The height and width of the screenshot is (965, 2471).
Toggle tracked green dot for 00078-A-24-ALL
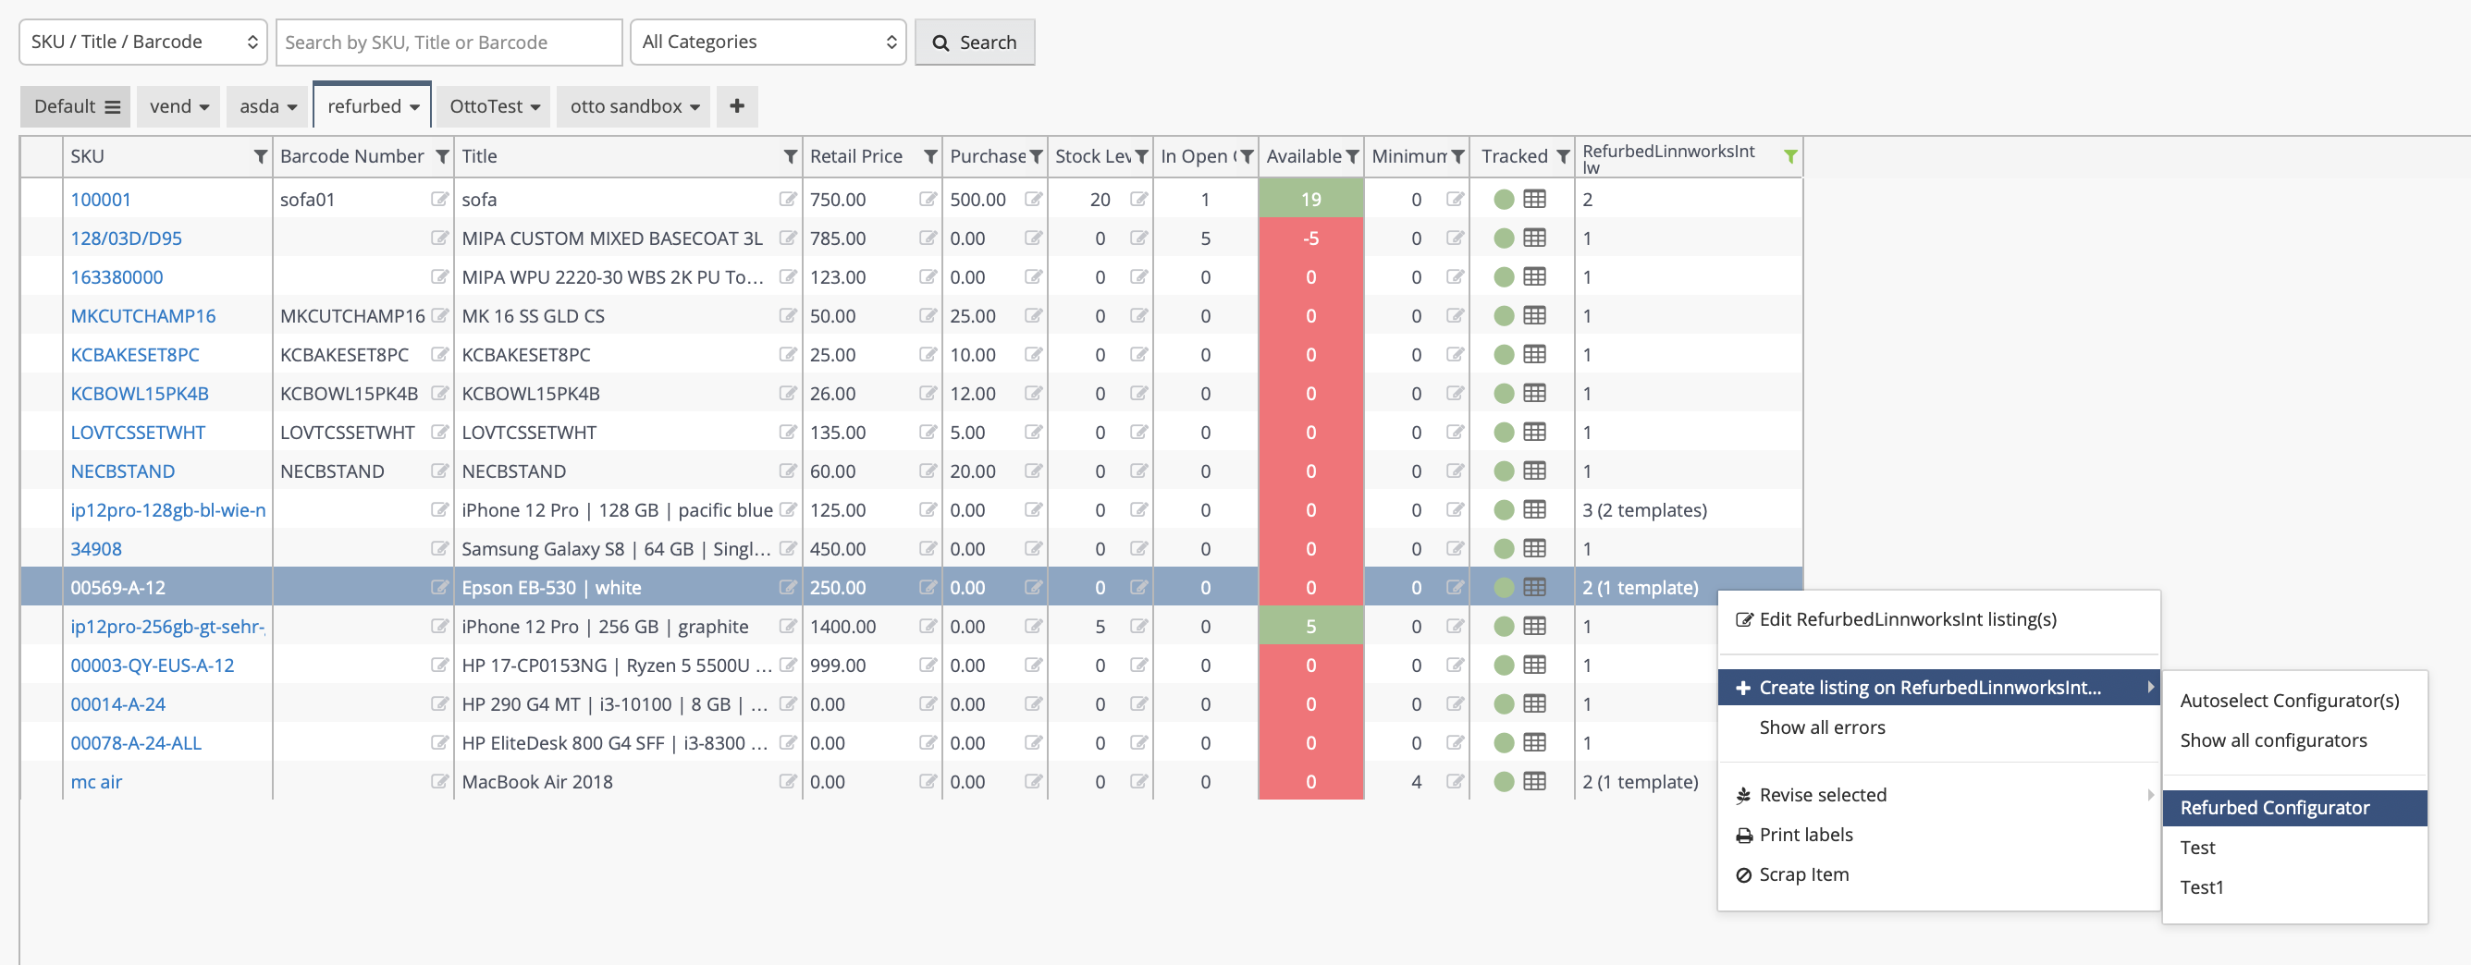[1504, 743]
